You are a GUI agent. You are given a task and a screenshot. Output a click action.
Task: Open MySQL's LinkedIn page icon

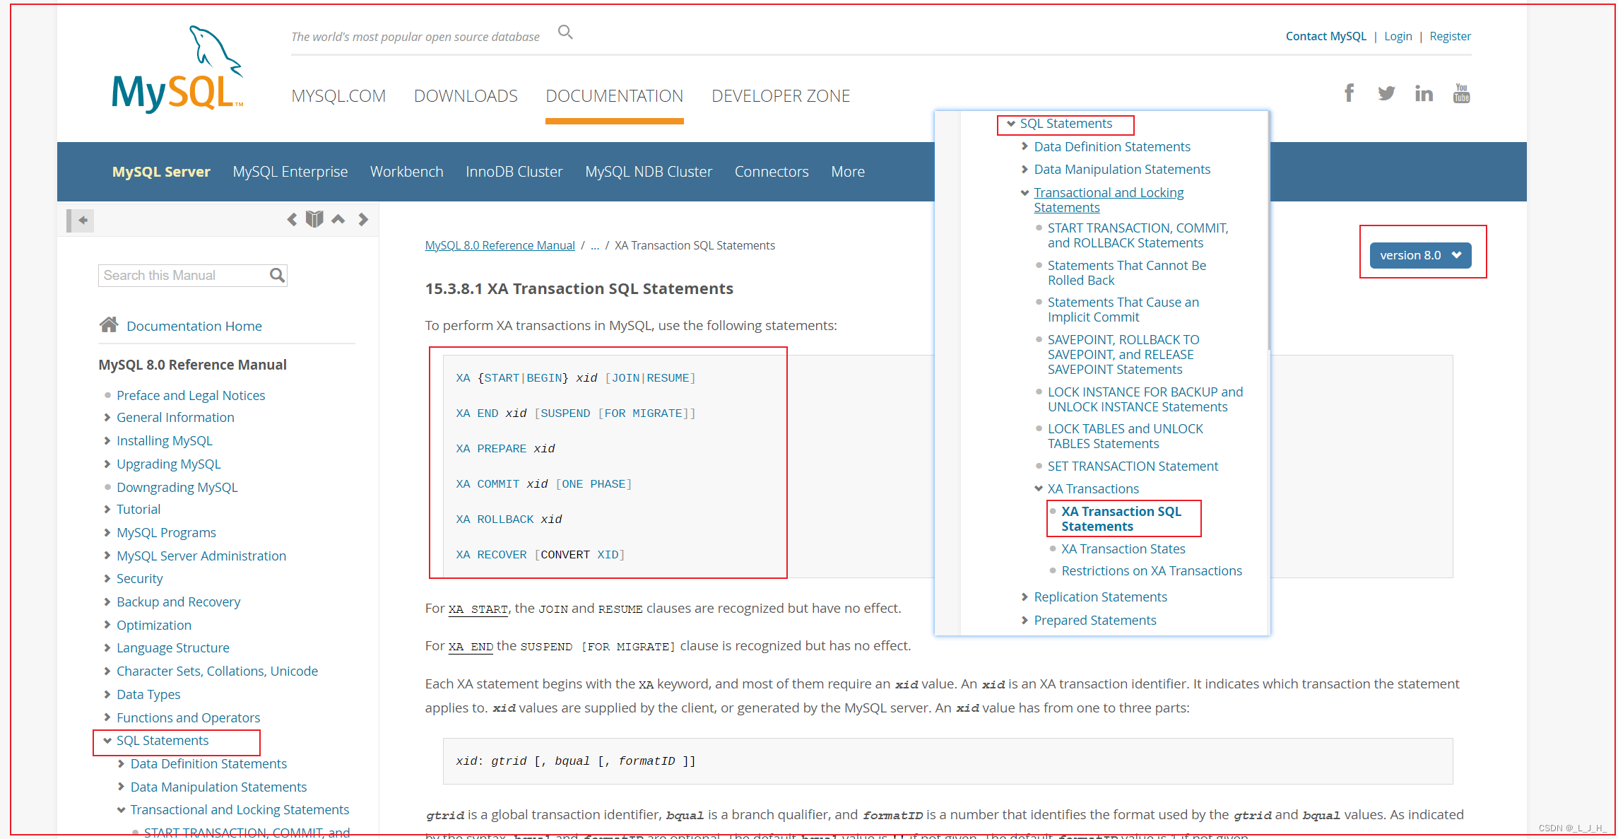pyautogui.click(x=1424, y=93)
